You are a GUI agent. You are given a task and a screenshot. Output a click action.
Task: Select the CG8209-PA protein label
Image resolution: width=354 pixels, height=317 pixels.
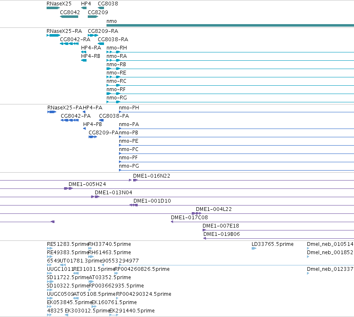tap(104, 133)
